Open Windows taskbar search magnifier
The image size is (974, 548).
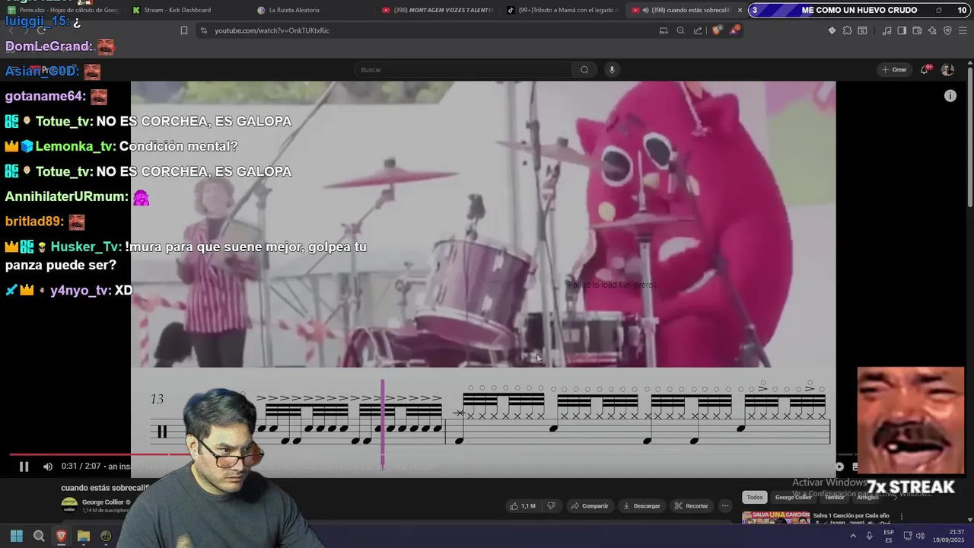pyautogui.click(x=39, y=536)
